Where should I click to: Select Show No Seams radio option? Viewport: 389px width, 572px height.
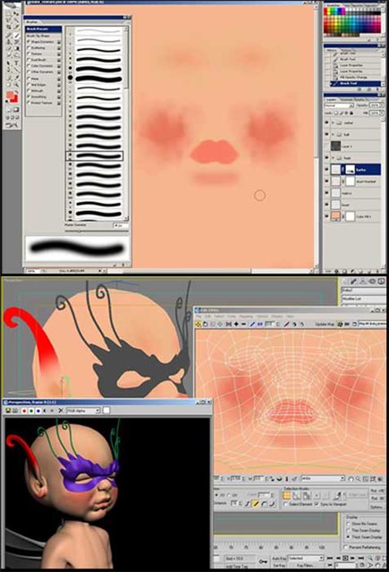tap(348, 524)
